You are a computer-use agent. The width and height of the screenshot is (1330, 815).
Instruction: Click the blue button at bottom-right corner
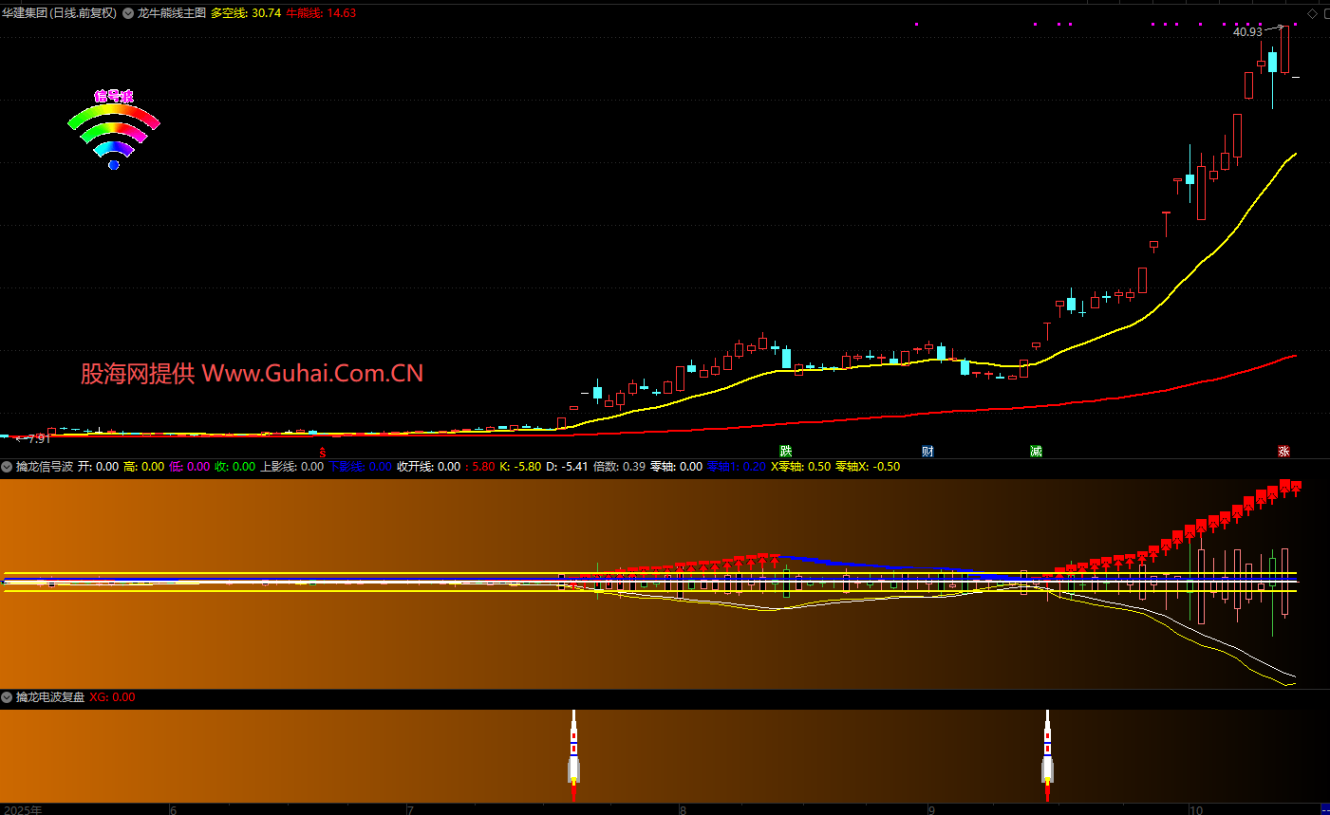click(1324, 808)
